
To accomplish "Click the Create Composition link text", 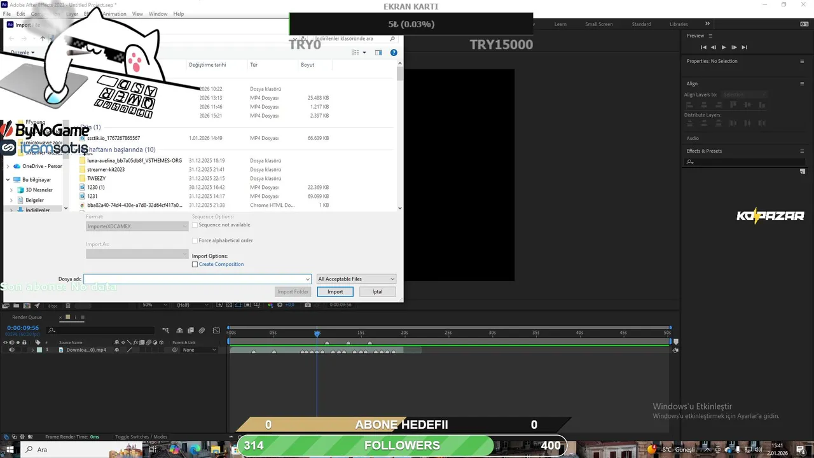I will click(x=221, y=264).
